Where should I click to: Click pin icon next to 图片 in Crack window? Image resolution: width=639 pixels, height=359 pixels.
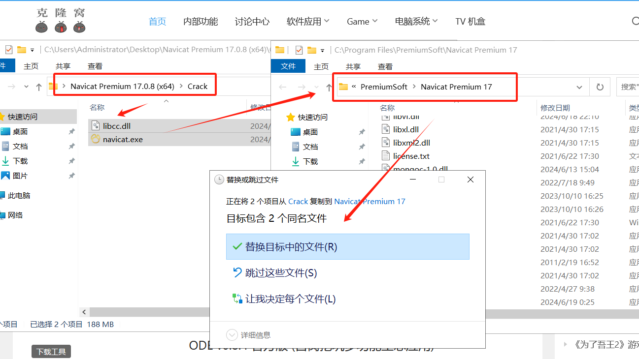(x=71, y=176)
